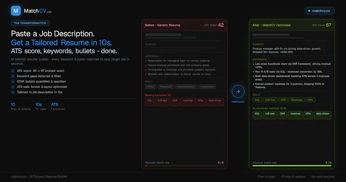Select the red roadmap missing keyword chip
Viewport: 346px width, 182px height.
[188, 102]
